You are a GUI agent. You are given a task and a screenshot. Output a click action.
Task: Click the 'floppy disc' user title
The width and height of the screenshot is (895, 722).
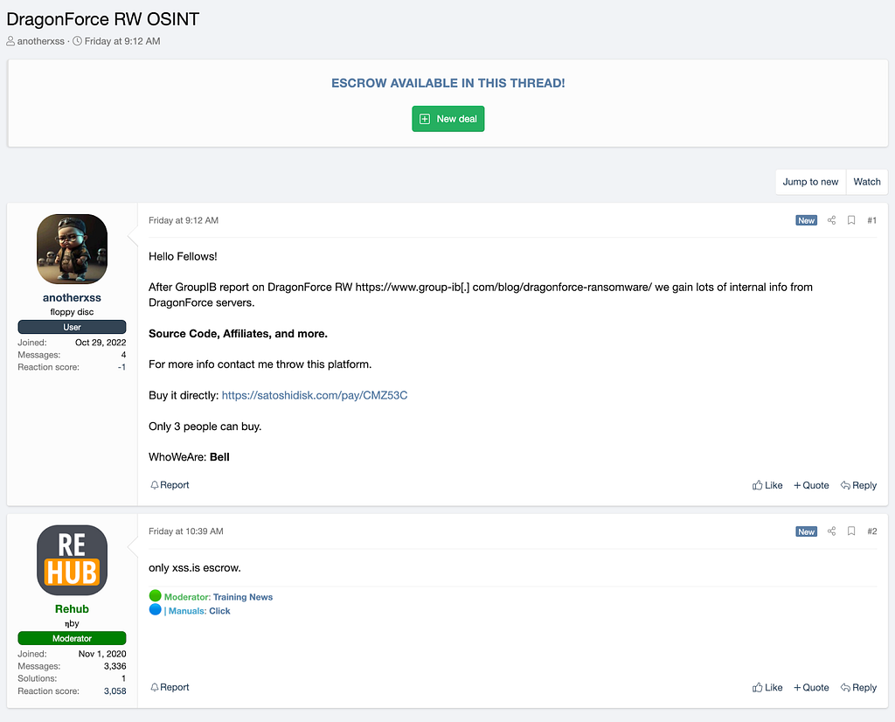point(72,312)
